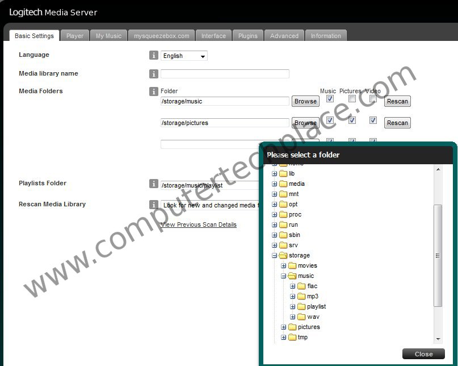The height and width of the screenshot is (366, 458).
Task: Select the srv folder icon
Action: point(283,245)
